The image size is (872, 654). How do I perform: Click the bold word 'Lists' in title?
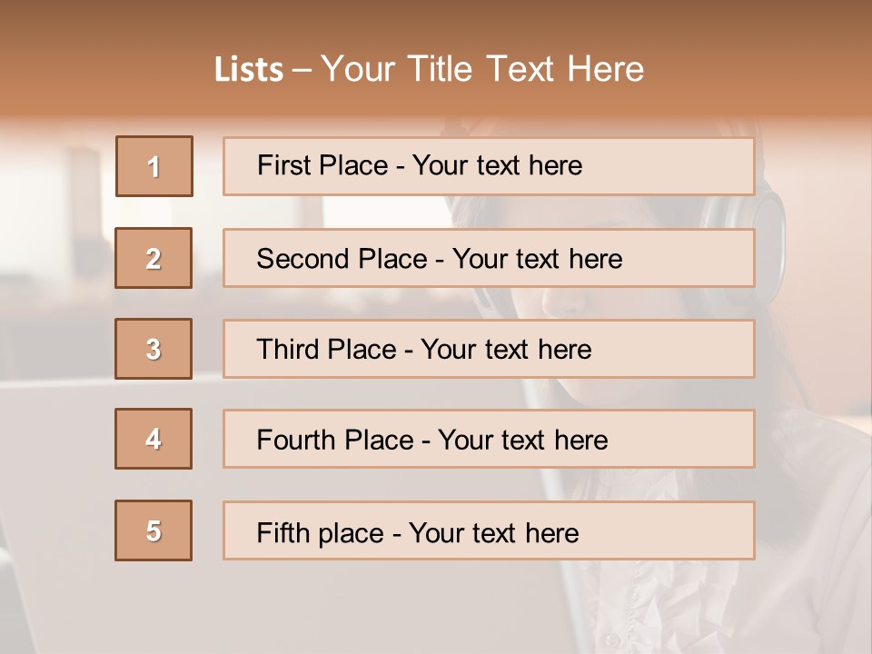(249, 69)
